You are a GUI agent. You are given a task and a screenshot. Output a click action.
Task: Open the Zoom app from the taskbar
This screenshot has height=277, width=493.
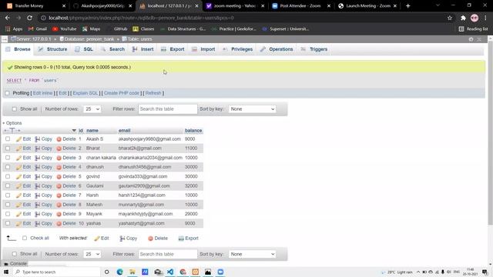[x=220, y=272]
